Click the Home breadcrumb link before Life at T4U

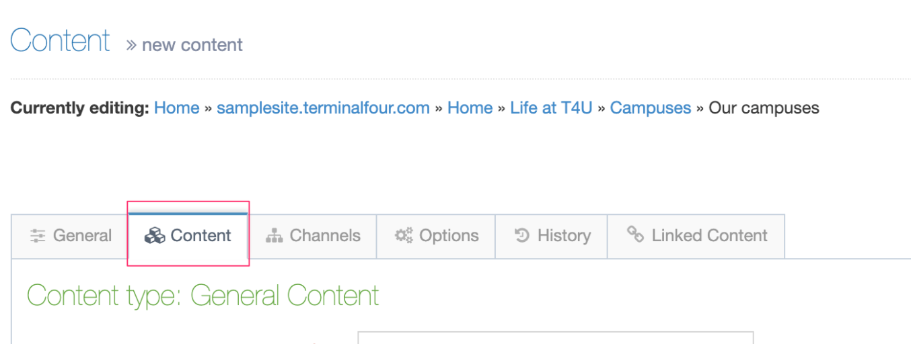click(470, 108)
